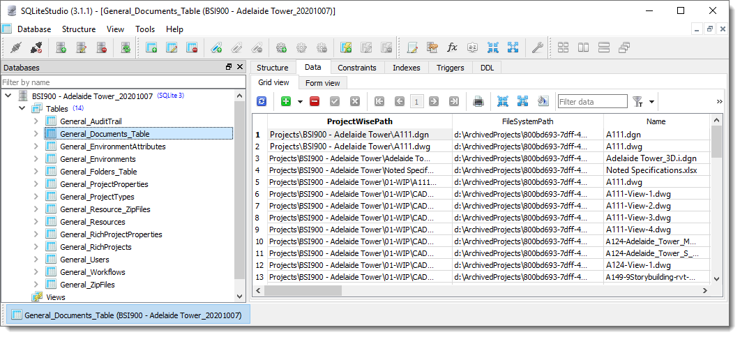Viewport: 740px width, 337px height.
Task: Open the SQL editor icon
Action: [412, 47]
